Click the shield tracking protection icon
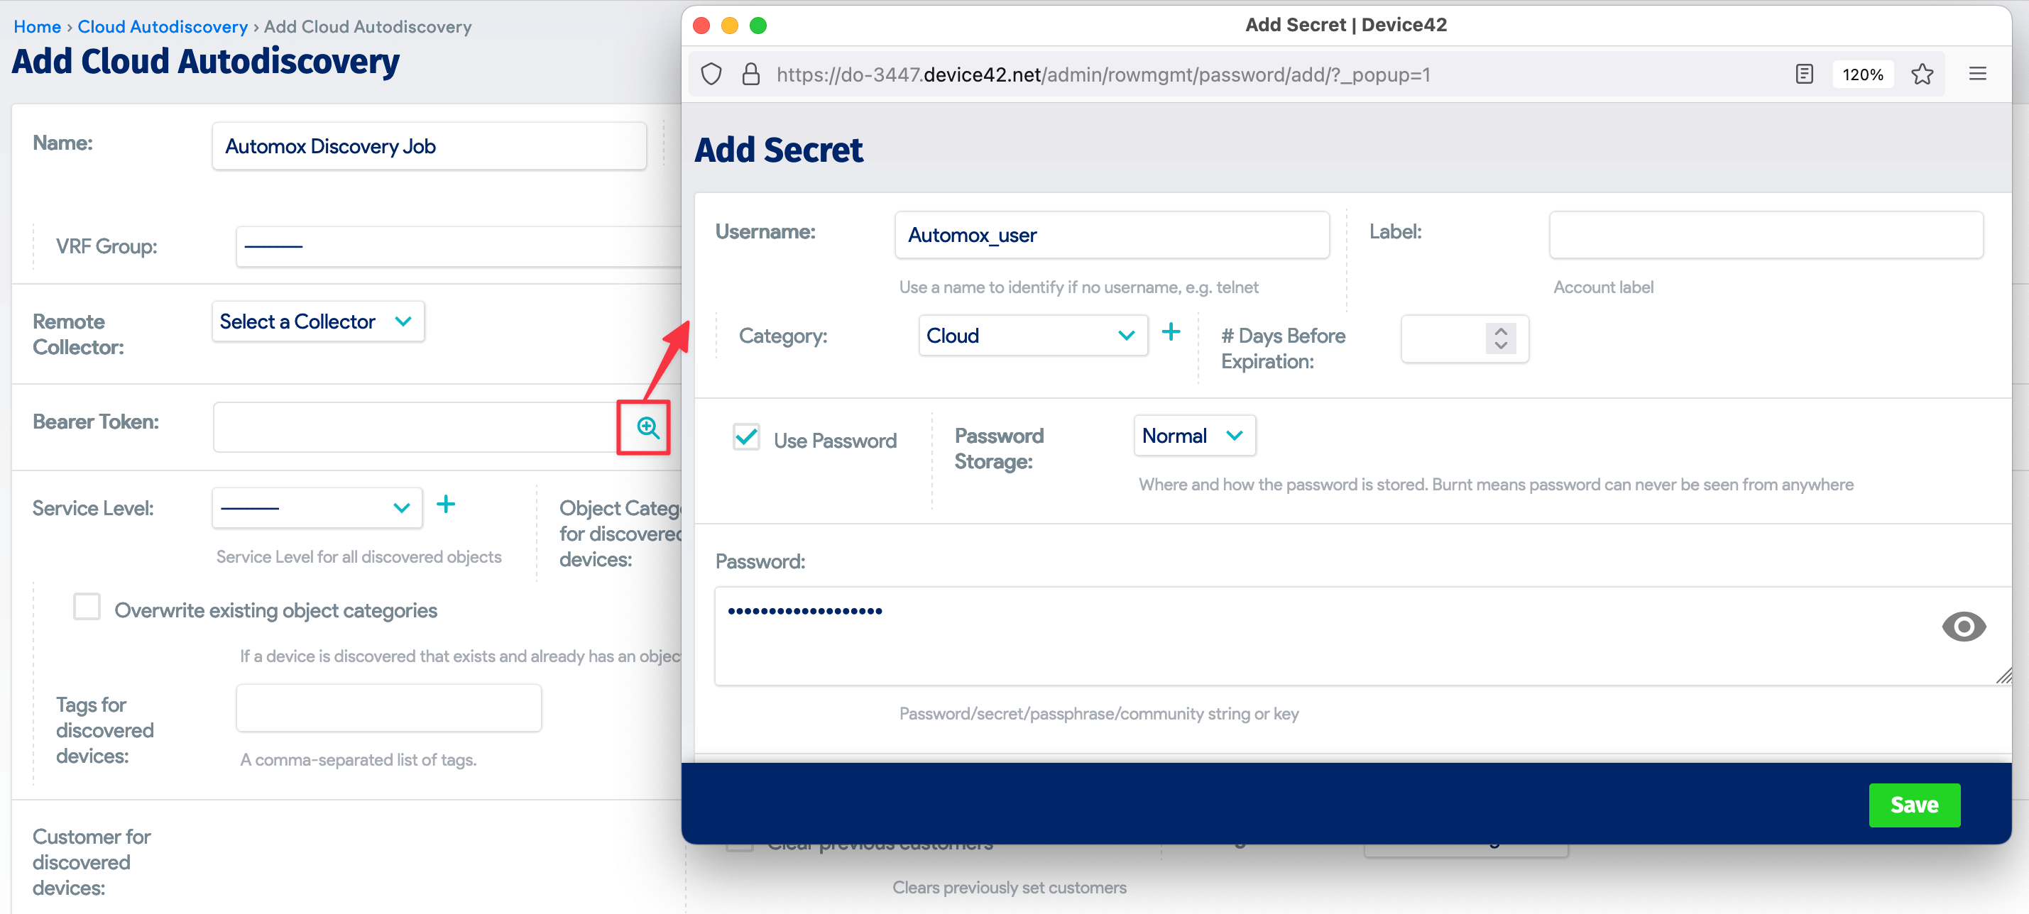Viewport: 2029px width, 914px height. 711,75
